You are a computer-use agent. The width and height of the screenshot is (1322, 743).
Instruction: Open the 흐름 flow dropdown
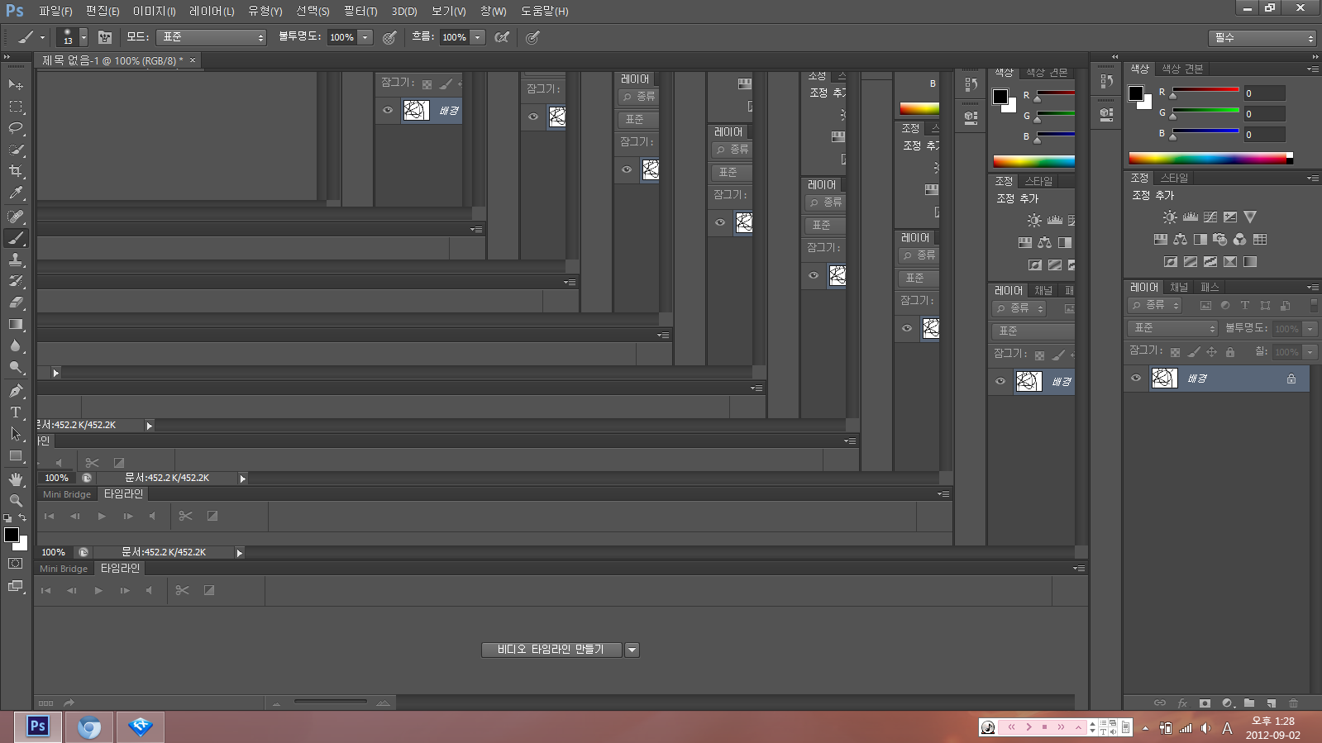[478, 37]
